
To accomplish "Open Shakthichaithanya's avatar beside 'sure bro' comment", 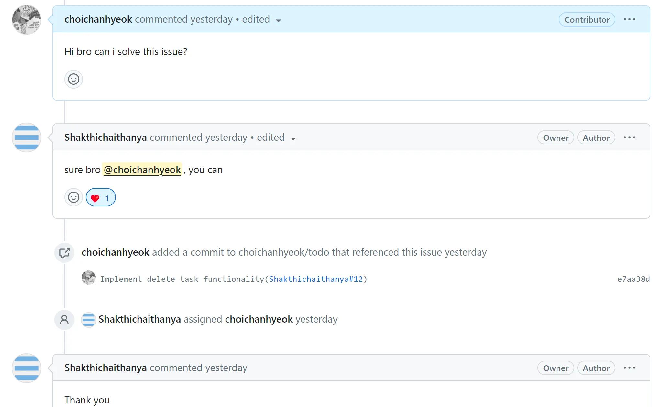I will 27,137.
